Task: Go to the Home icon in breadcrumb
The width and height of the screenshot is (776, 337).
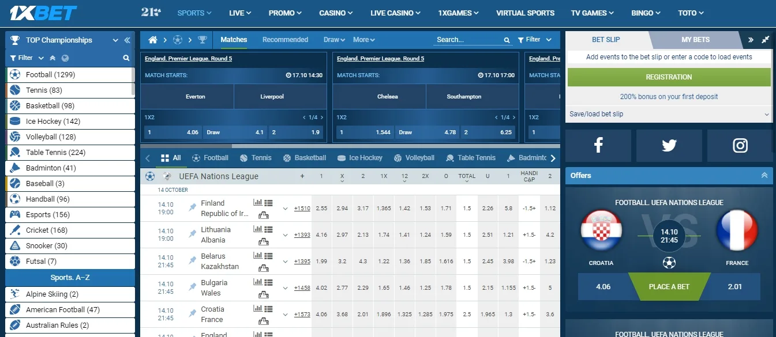Action: (153, 40)
